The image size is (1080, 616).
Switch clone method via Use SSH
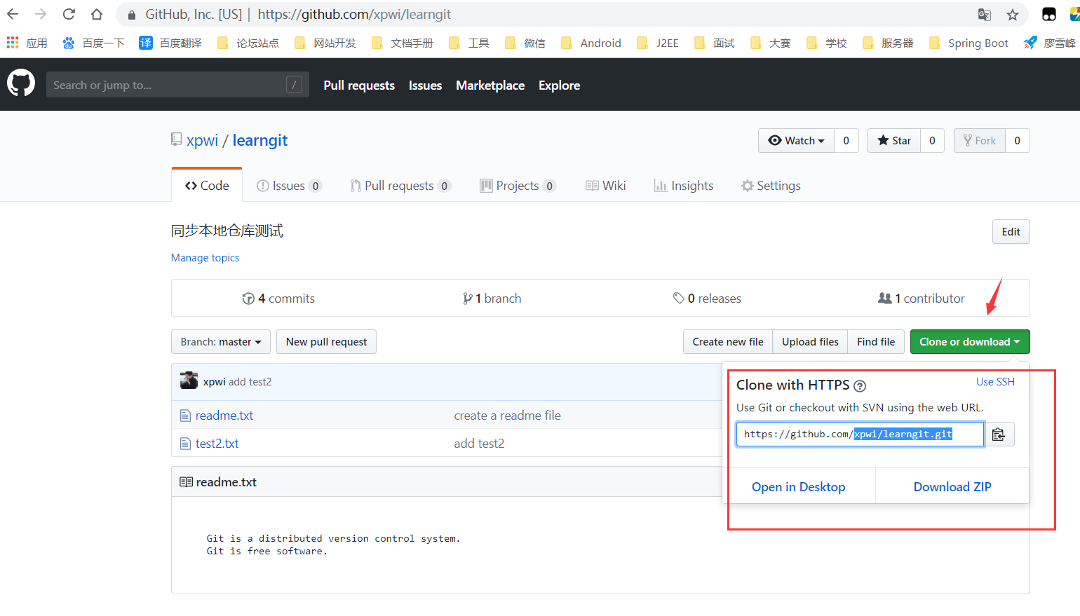point(995,381)
